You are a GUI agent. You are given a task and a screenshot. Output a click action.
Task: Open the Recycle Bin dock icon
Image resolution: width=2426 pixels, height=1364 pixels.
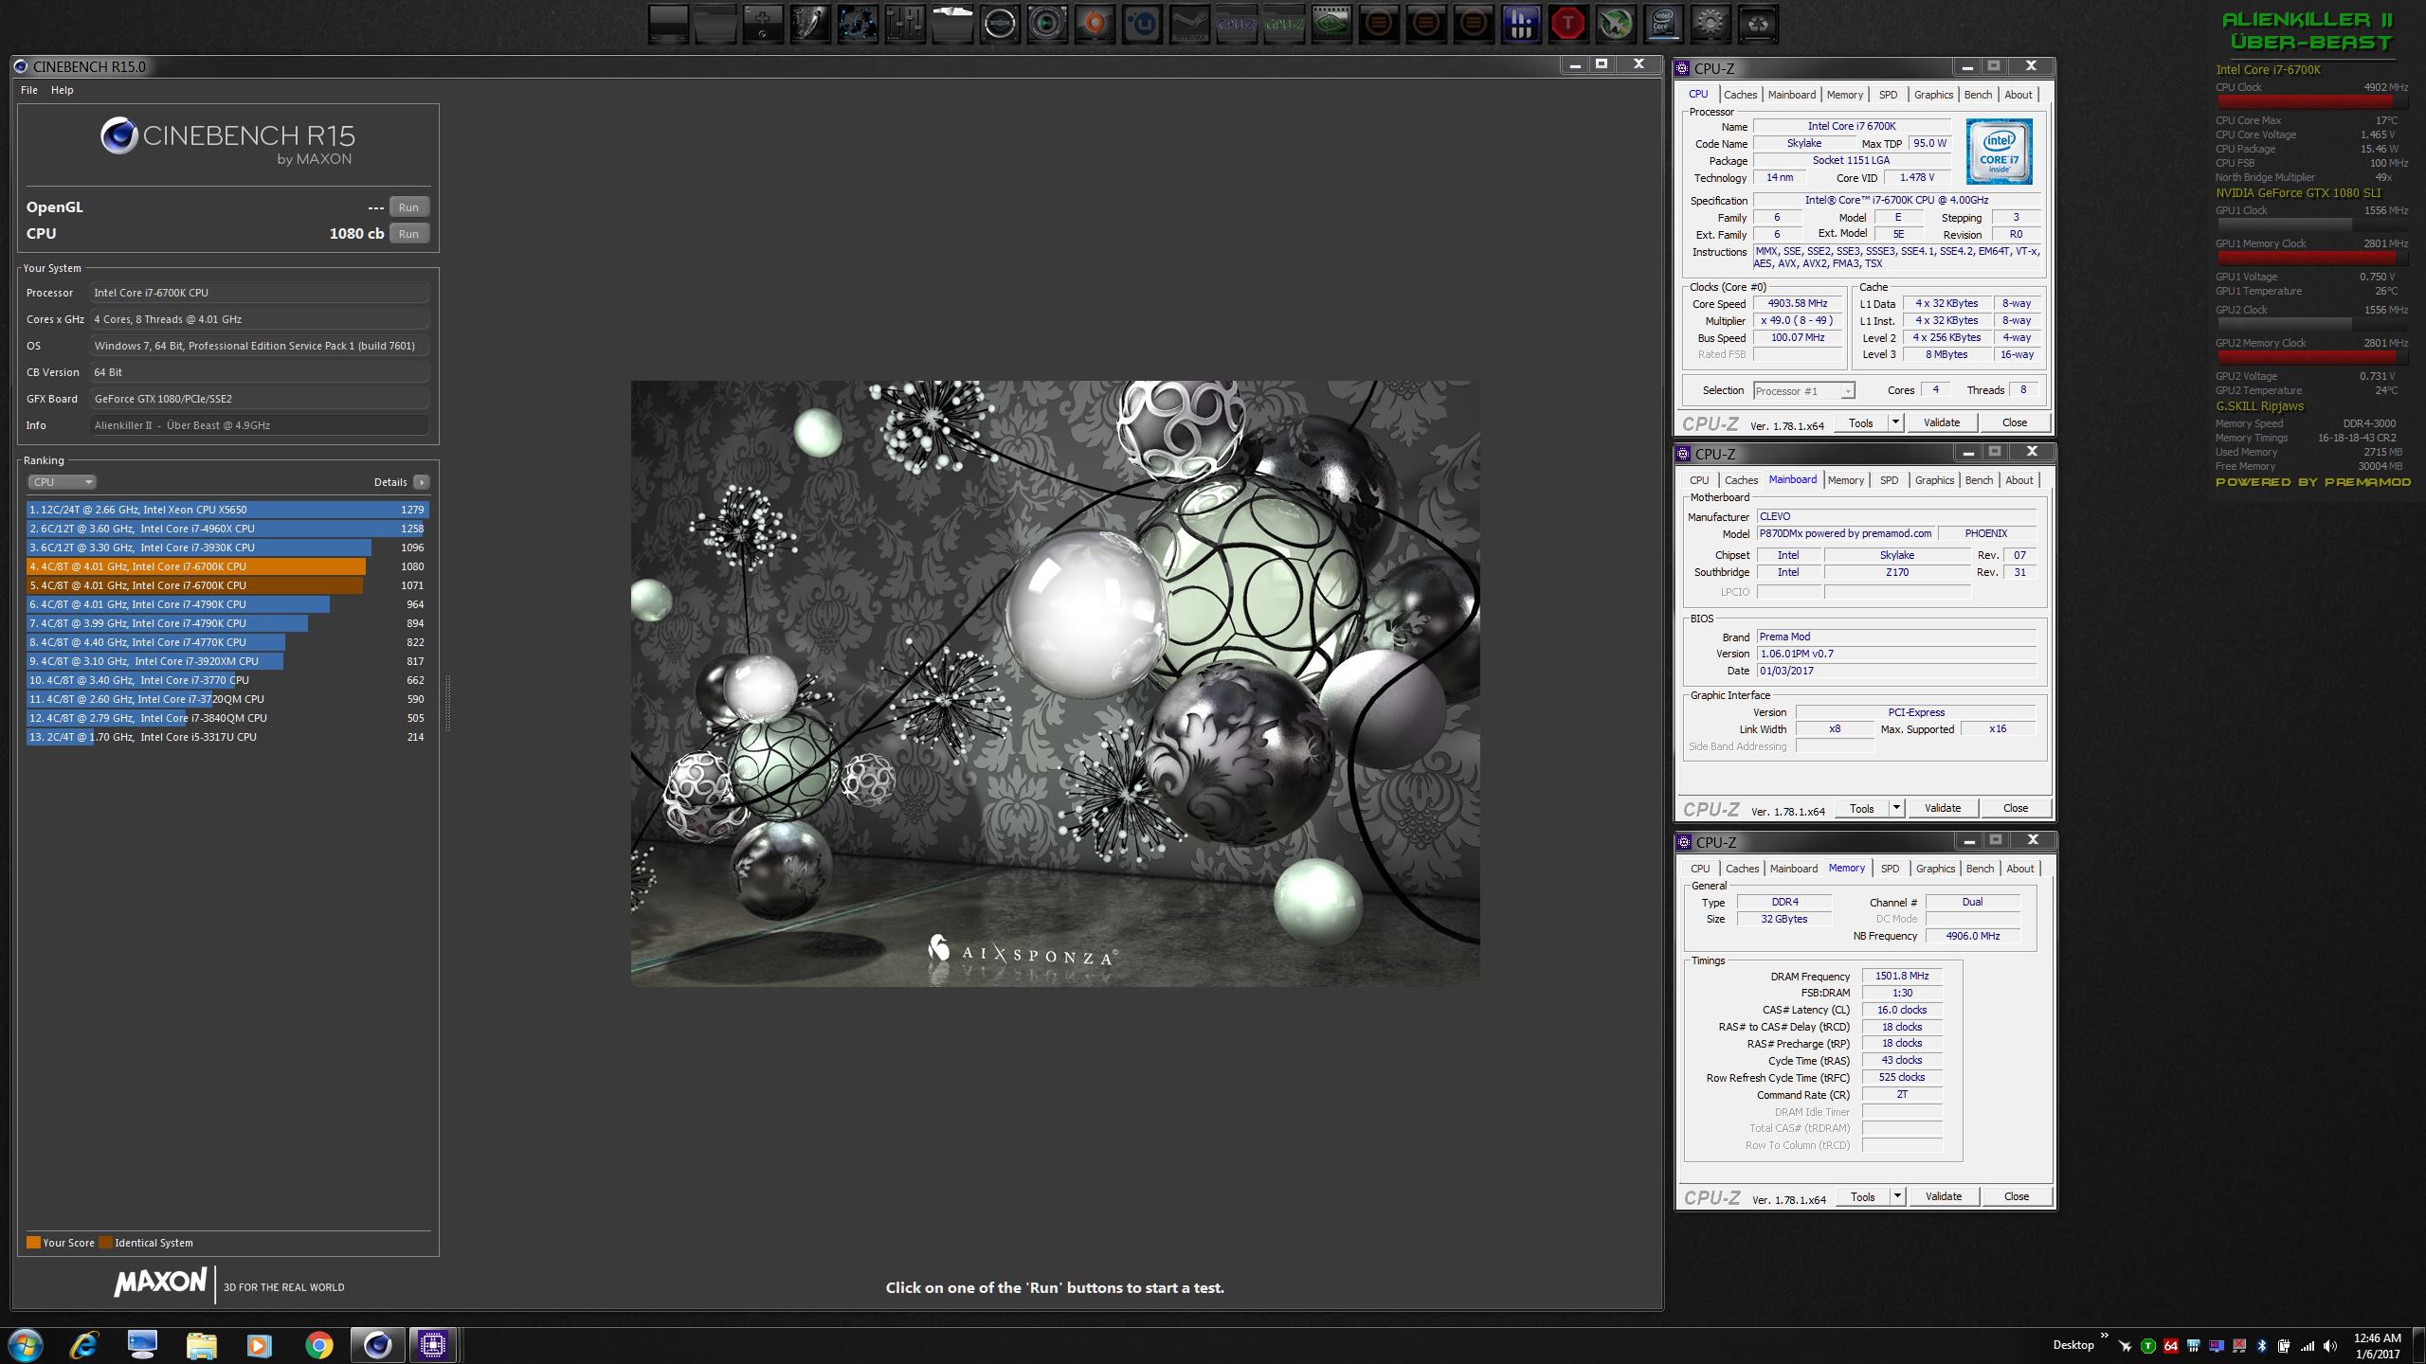click(x=1758, y=24)
